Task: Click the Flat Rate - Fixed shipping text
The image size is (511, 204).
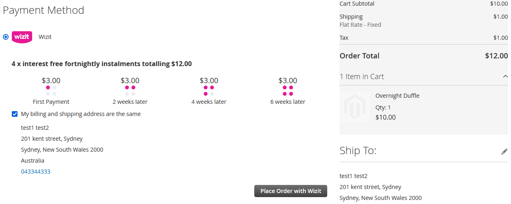Action: coord(360,25)
